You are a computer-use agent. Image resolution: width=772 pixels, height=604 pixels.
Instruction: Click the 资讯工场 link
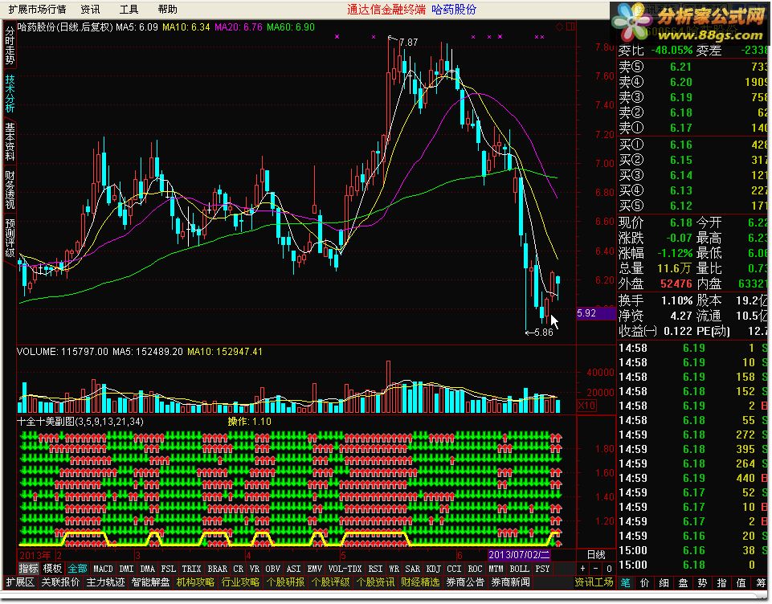click(594, 582)
